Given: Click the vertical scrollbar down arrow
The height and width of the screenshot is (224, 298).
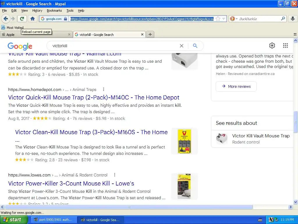Looking at the screenshot, I should pos(295,202).
